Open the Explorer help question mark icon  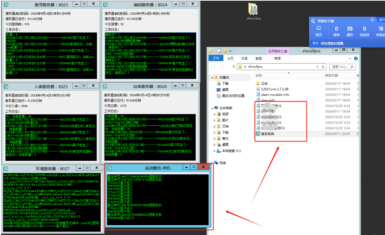356,58
